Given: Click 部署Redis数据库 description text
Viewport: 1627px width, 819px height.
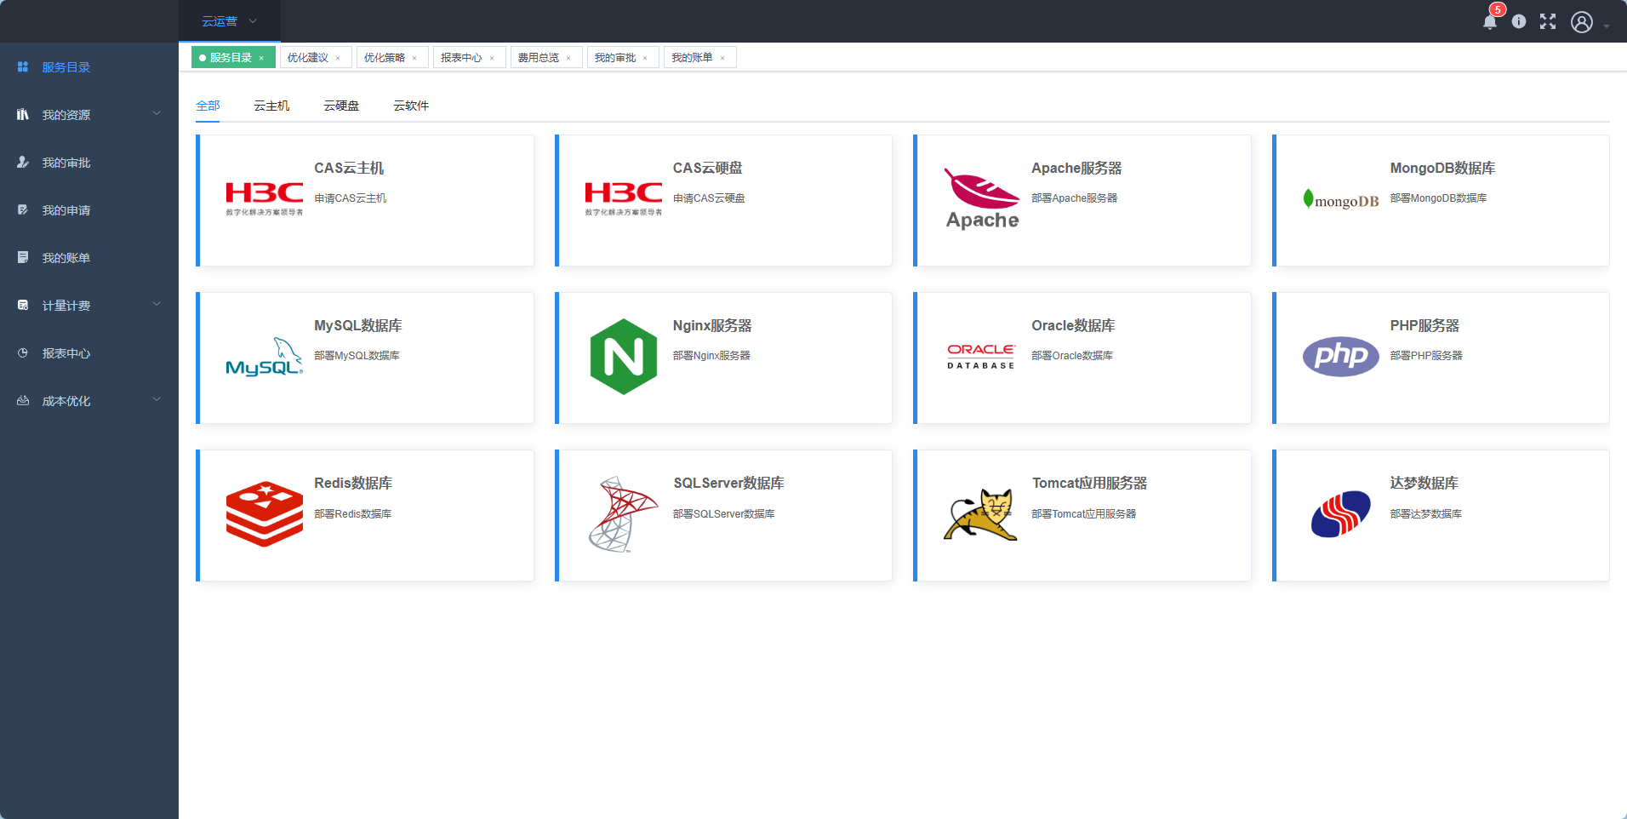Looking at the screenshot, I should [x=353, y=513].
